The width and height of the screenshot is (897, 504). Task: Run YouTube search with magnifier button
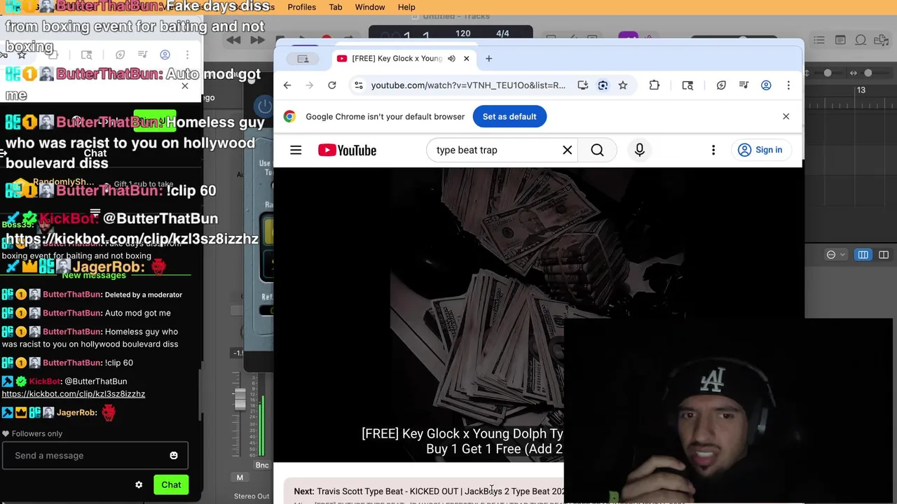597,150
